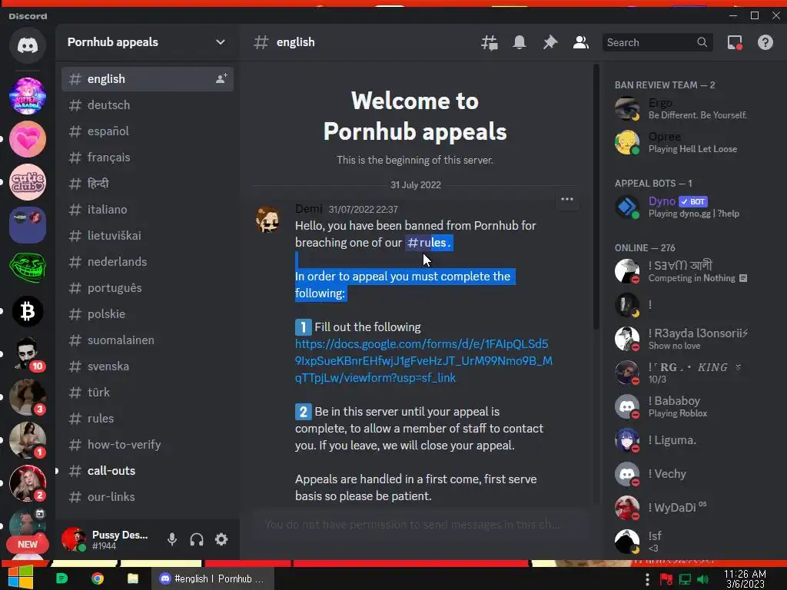The width and height of the screenshot is (787, 590).
Task: Open Opree's profile in member list
Action: click(x=692, y=142)
